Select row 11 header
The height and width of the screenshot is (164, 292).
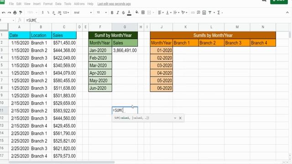4,110
